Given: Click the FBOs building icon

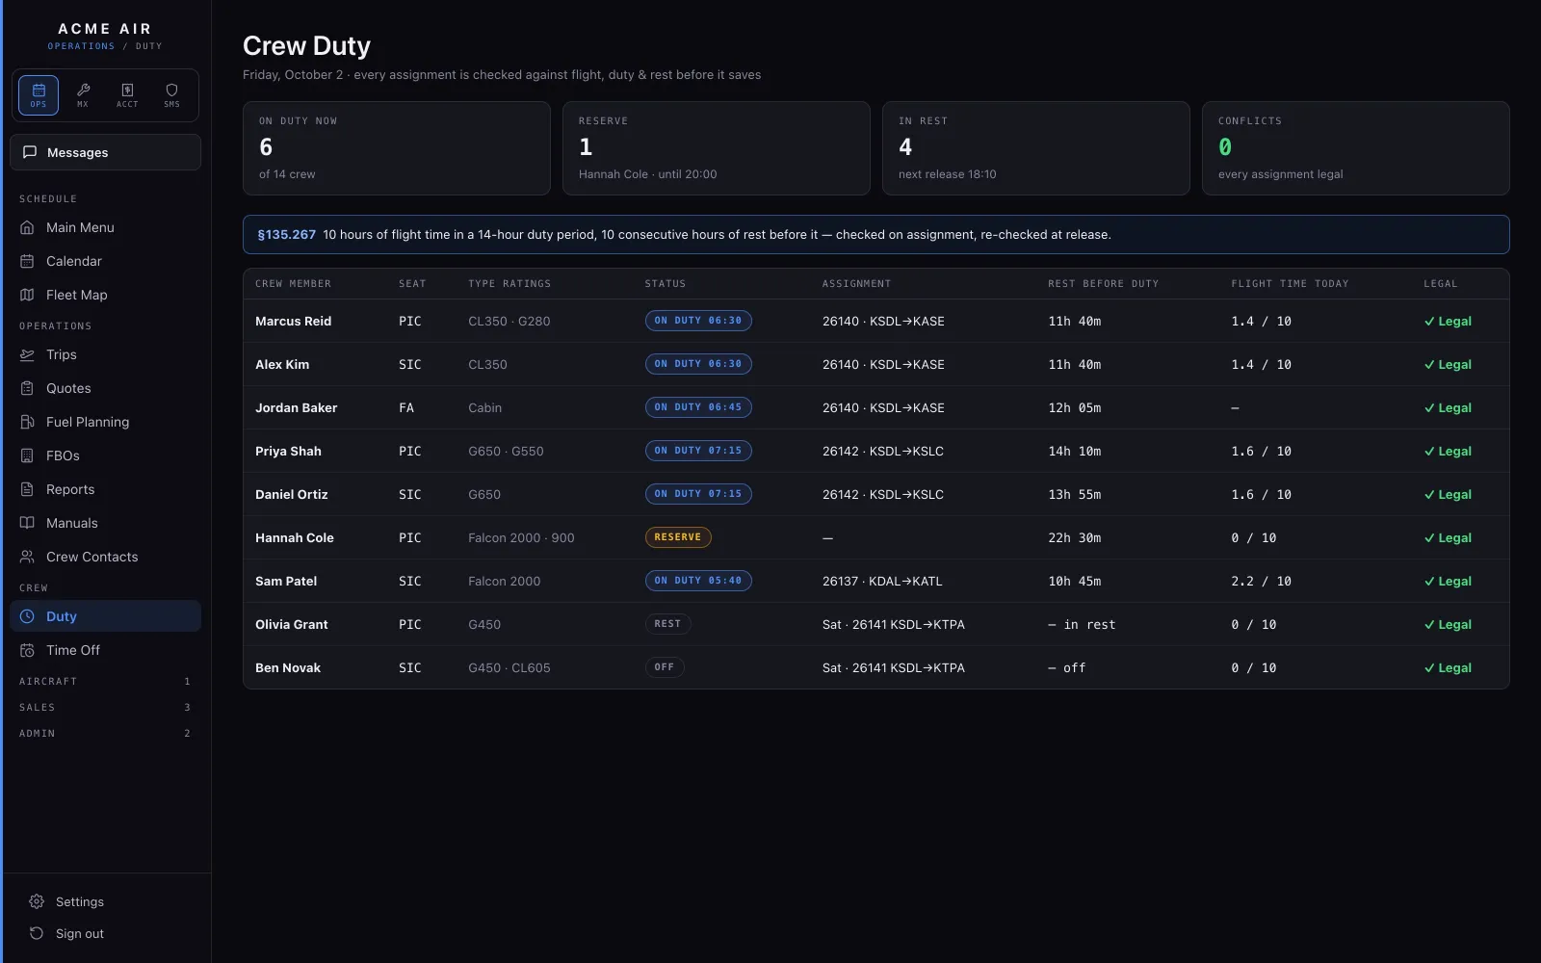Looking at the screenshot, I should click(x=27, y=455).
